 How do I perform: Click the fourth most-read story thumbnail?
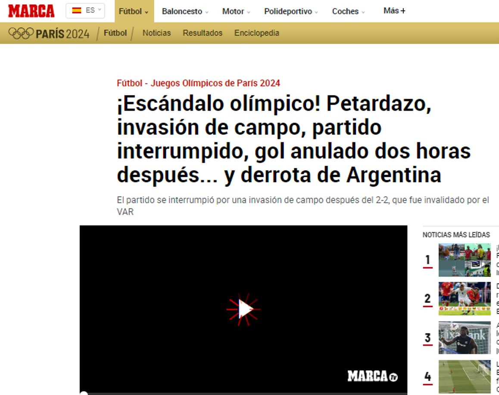[464, 376]
